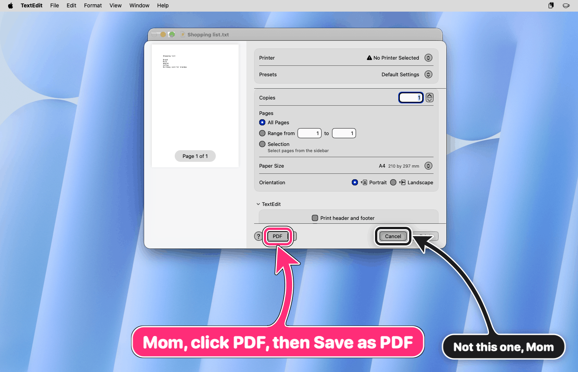Screen dimensions: 578x372
Task: Click the Cancel button
Action: click(x=393, y=236)
